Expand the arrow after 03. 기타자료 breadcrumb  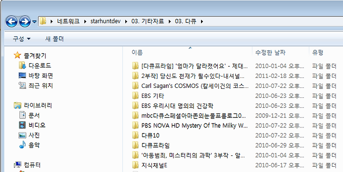coord(169,21)
